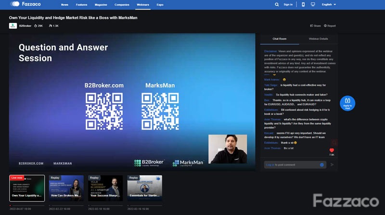Click the presenter webcam video
385x215 pixels.
228,149
